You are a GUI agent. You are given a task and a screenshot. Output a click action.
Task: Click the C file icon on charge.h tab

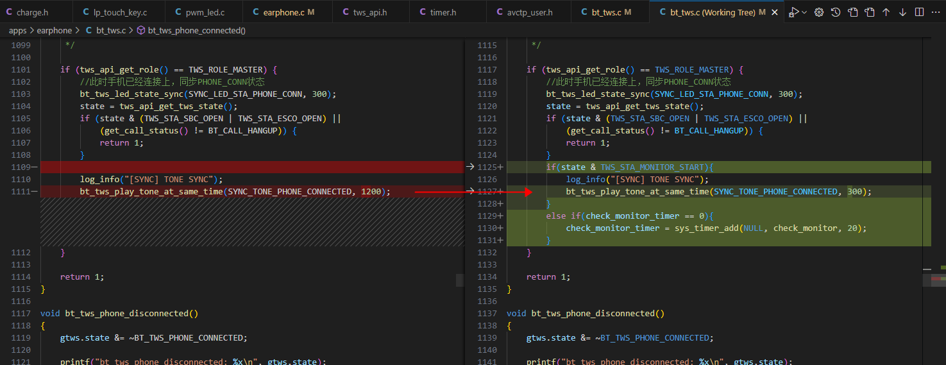(x=10, y=12)
